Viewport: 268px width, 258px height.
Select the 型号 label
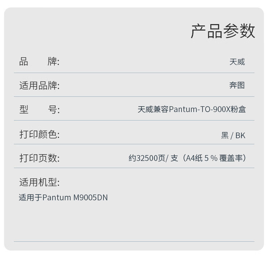click(x=39, y=109)
